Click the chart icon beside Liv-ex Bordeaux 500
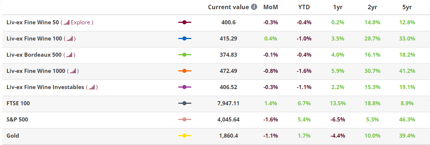 click(69, 55)
